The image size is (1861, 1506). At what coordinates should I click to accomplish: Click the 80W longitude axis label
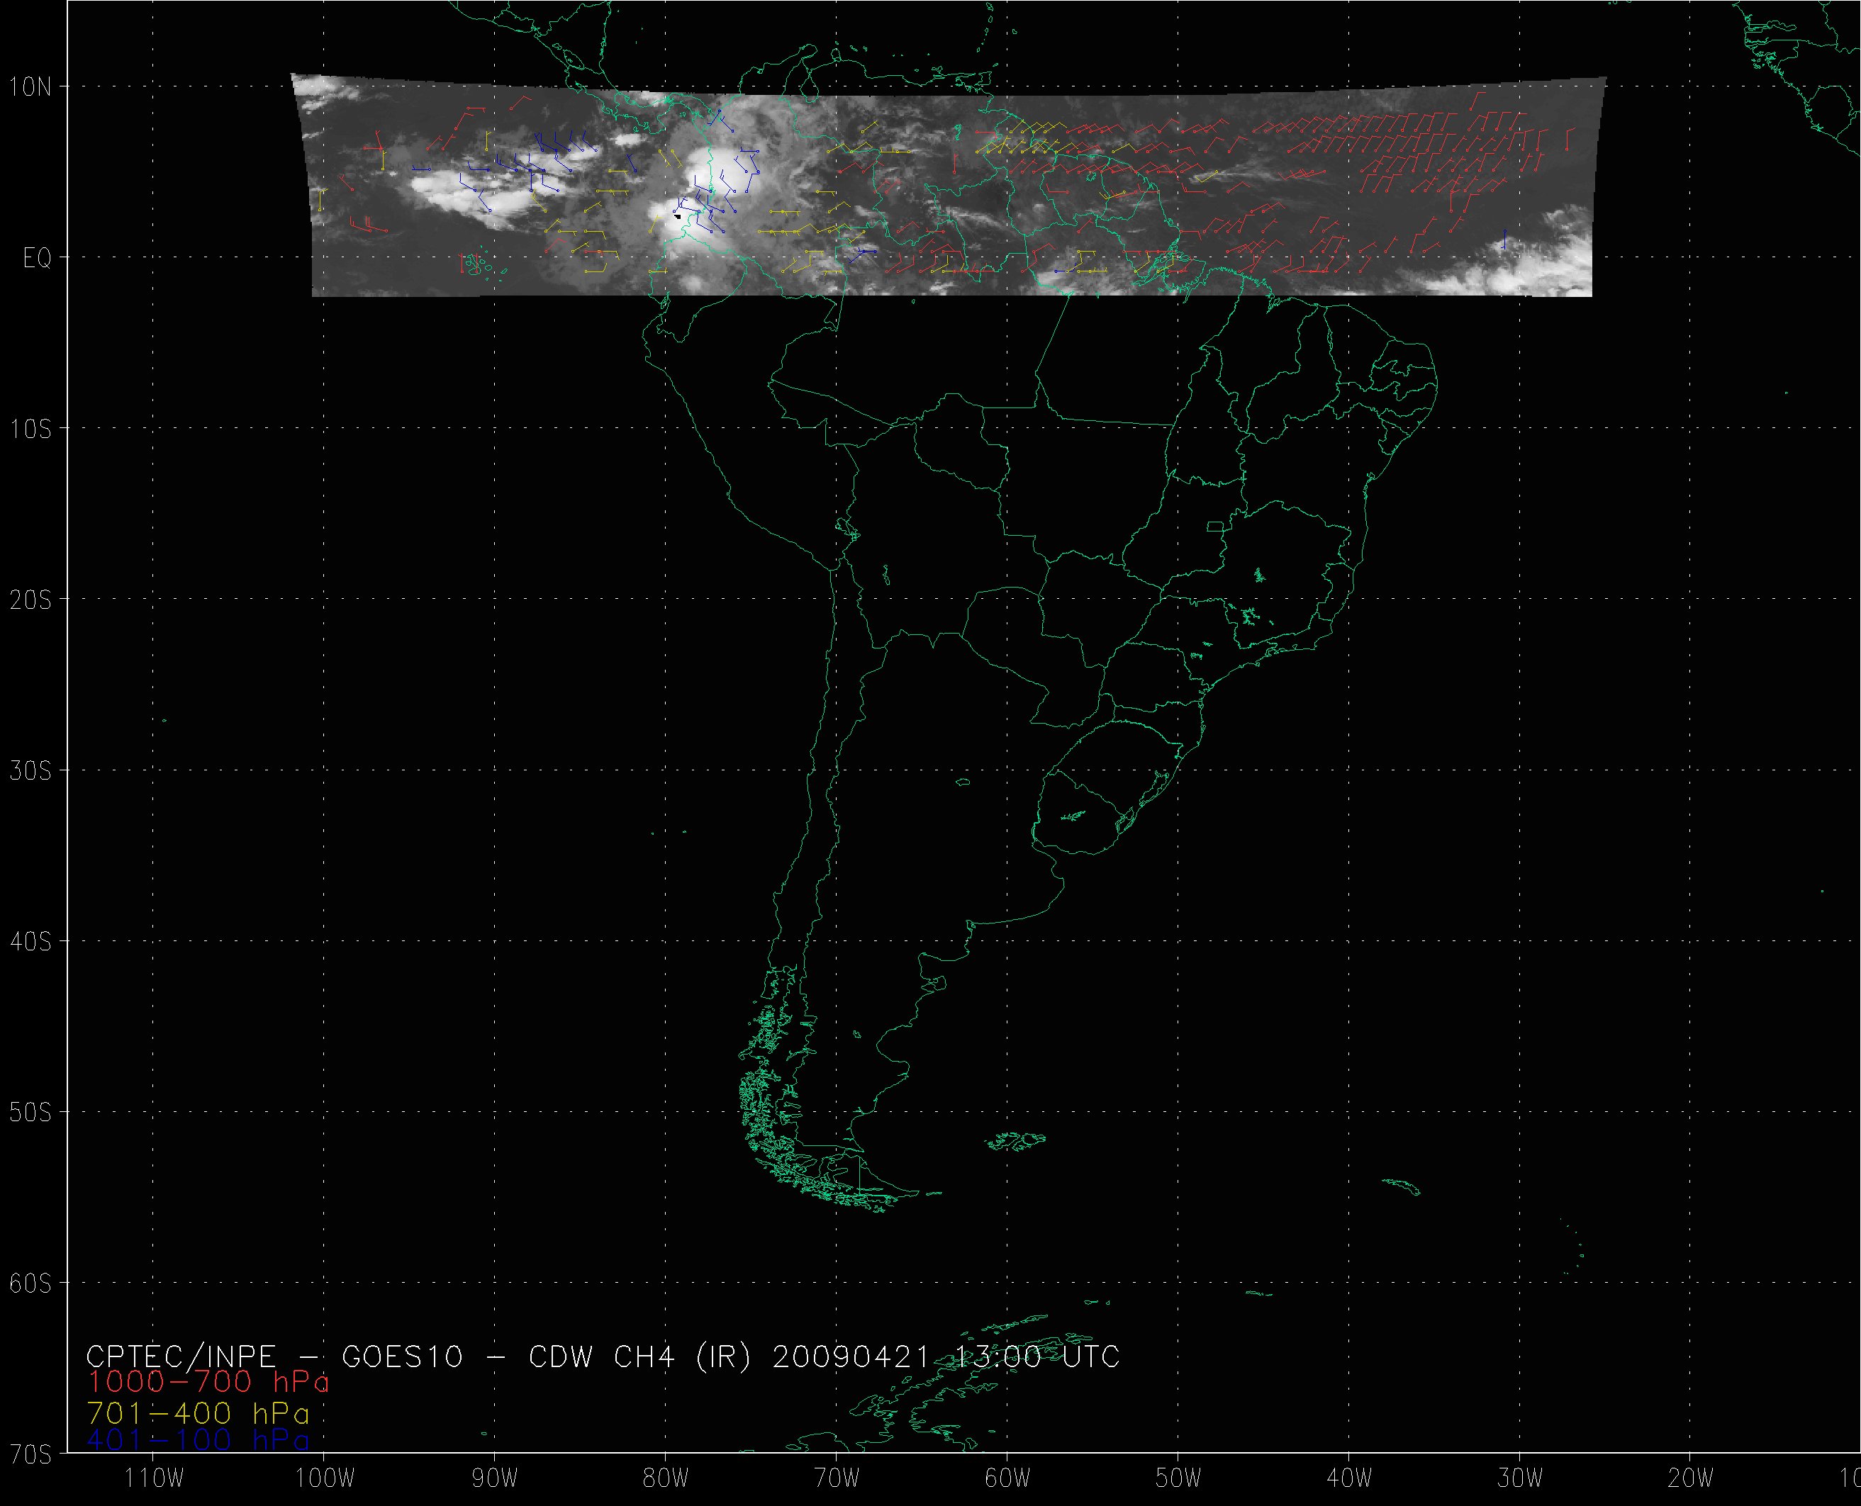(x=666, y=1478)
